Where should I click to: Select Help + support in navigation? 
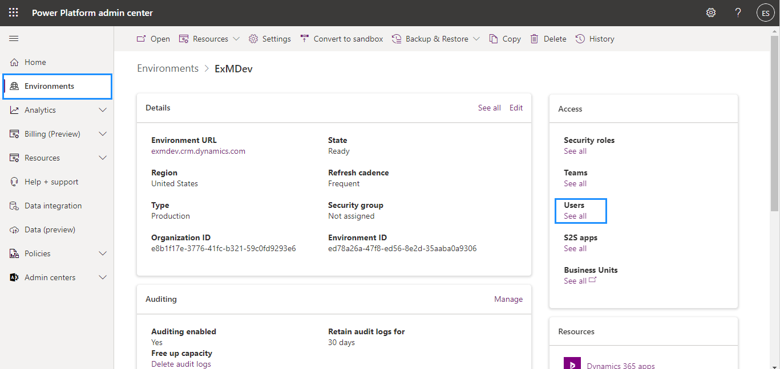pos(57,182)
